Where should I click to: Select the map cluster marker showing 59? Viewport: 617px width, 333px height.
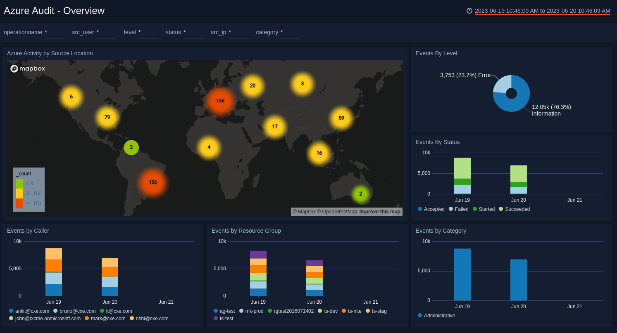[341, 118]
